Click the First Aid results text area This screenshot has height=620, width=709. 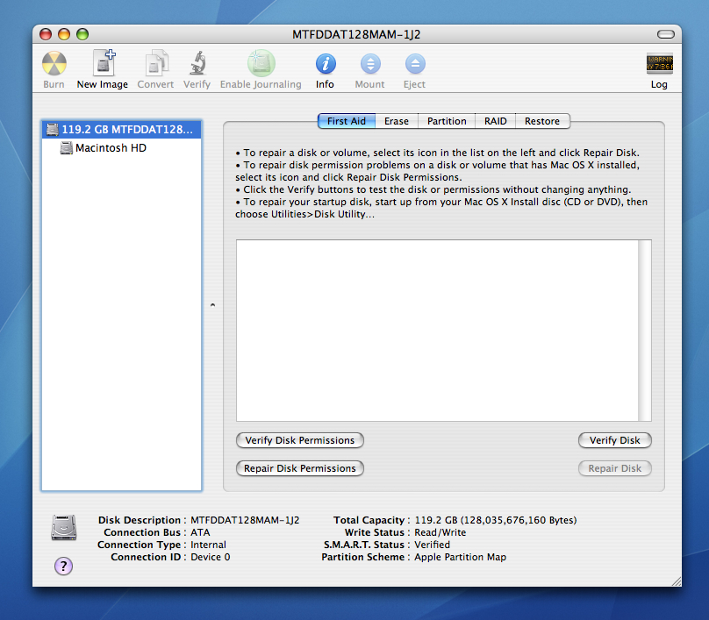click(x=437, y=331)
